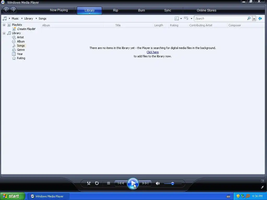Click the magnifying glass search icon
267x200 pixels.
tap(249, 18)
